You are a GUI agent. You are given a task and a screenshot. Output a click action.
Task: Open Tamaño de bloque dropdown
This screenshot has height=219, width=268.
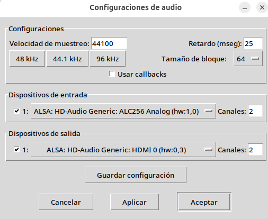point(248,59)
